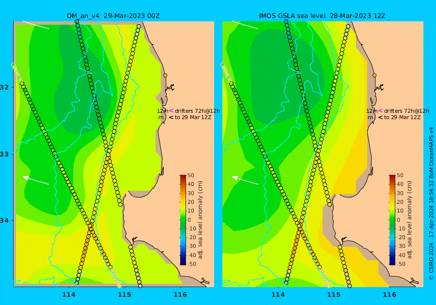
Task: Click 'to 29 Mar 12Z' legend text in right map
Action: 403,117
